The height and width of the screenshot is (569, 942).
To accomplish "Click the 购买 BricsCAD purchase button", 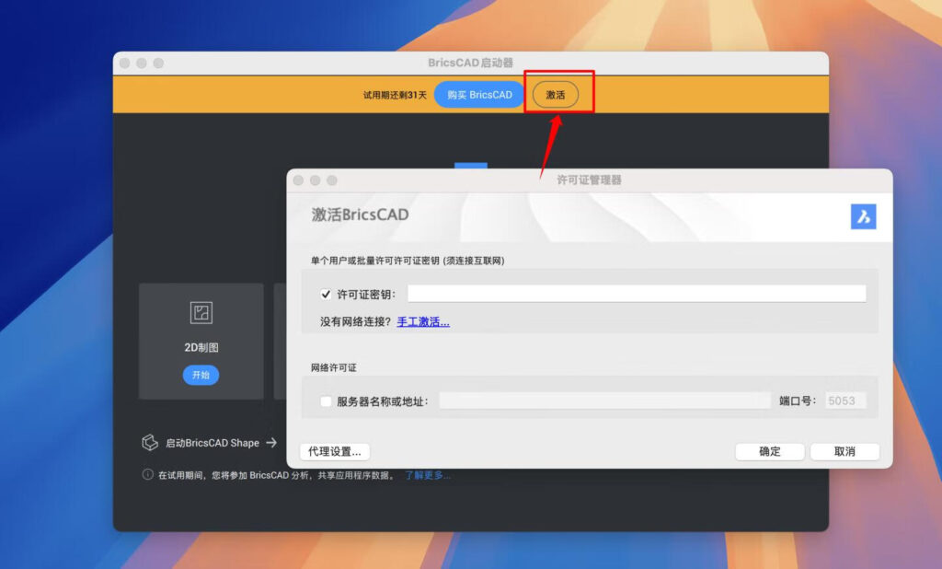I will (477, 94).
